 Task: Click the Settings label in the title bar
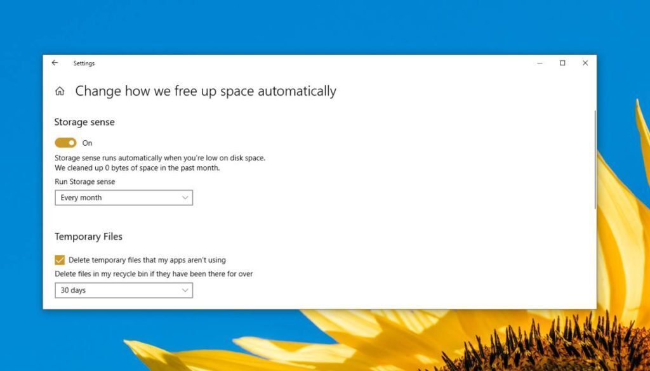tap(84, 63)
